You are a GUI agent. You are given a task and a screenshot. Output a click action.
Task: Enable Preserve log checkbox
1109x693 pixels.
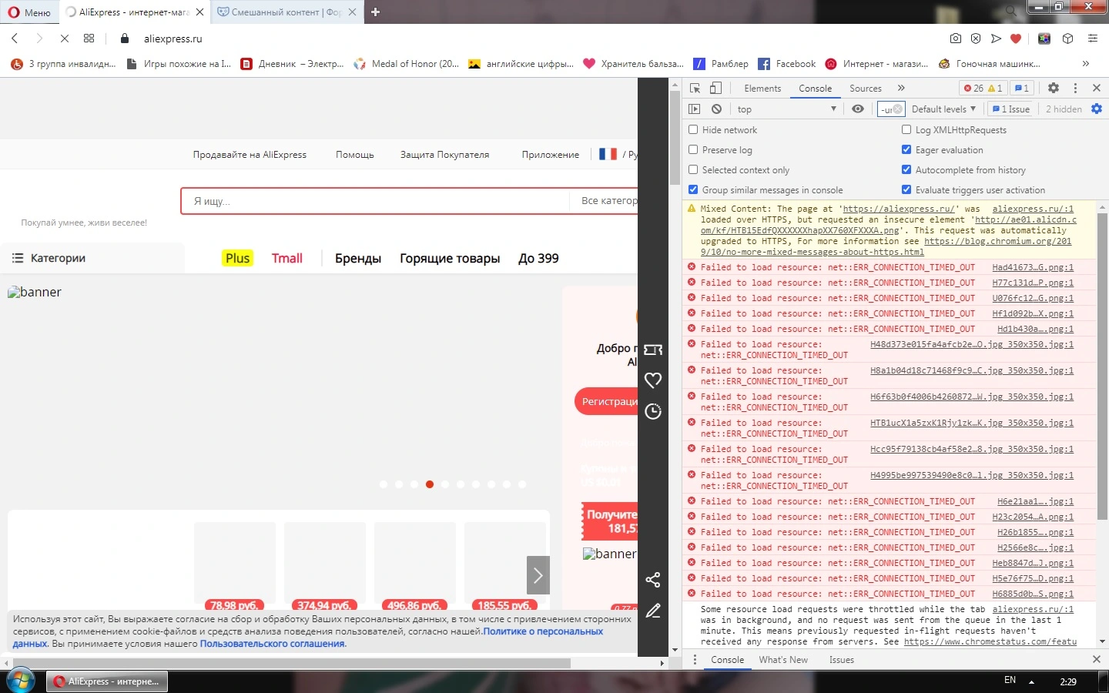point(693,150)
